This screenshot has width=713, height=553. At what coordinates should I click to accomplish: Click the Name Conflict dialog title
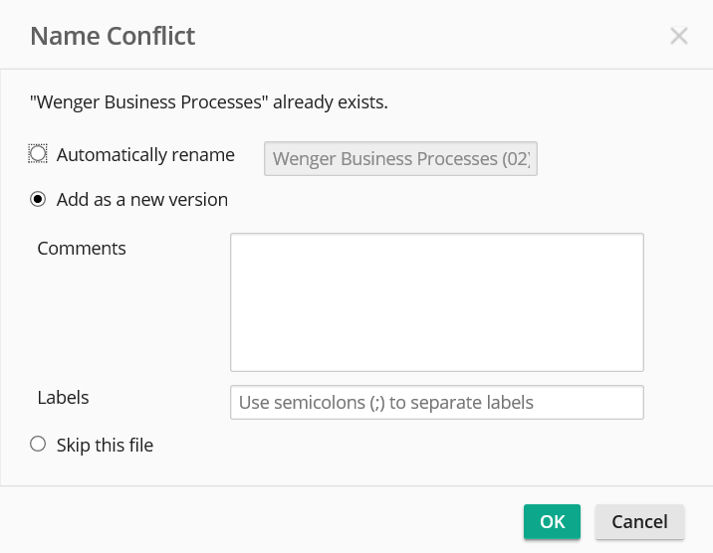[x=113, y=37]
